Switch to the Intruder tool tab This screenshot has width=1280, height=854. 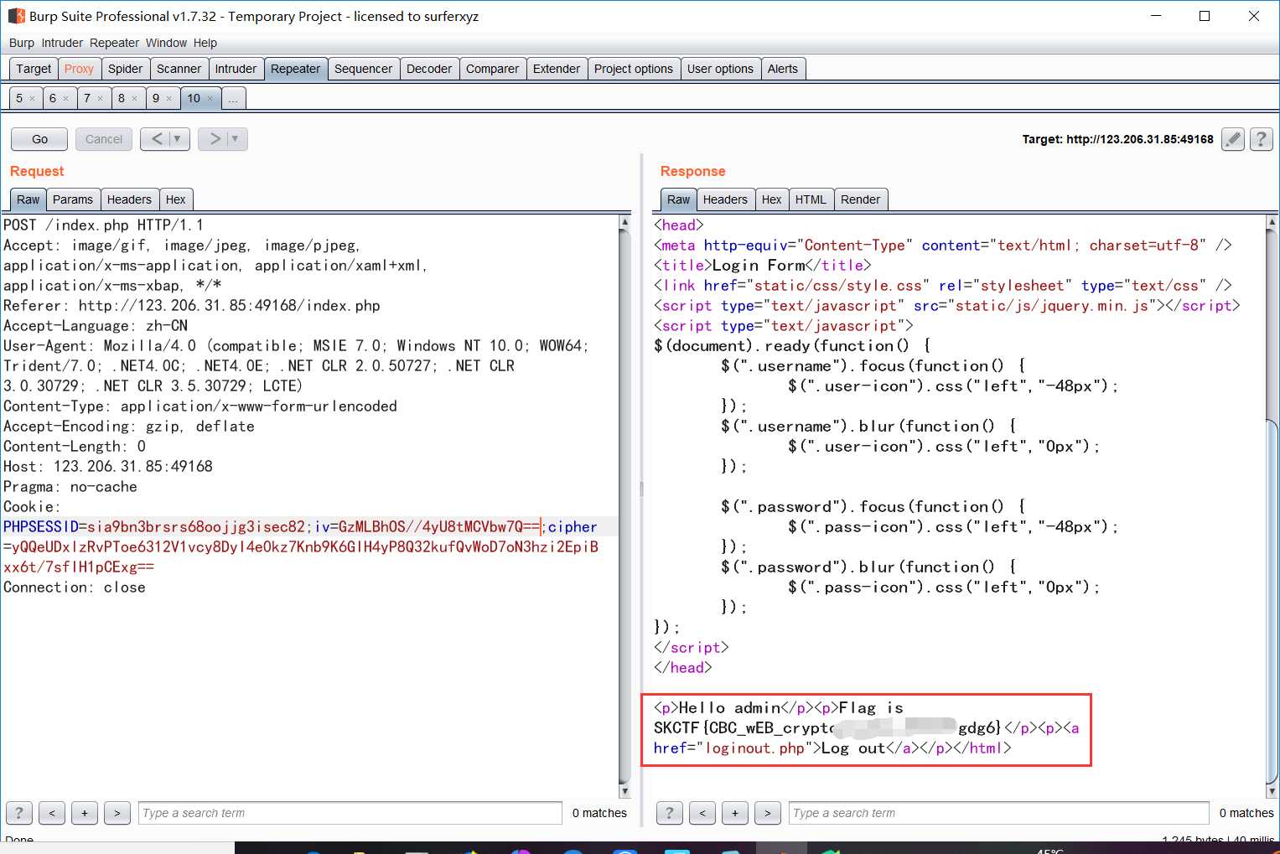pos(236,69)
